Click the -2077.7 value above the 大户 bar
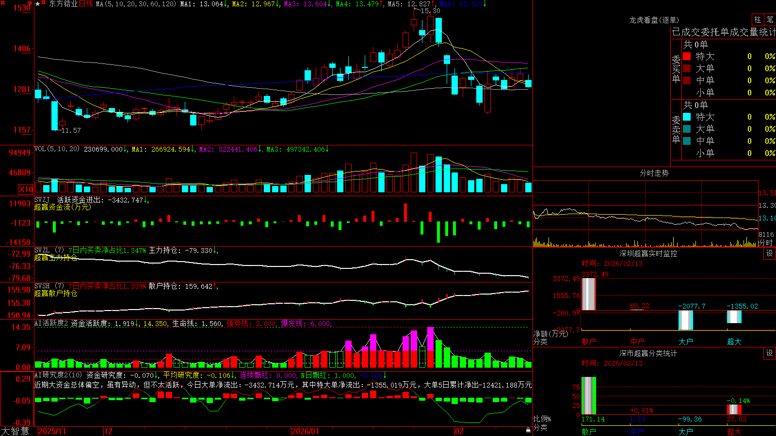This screenshot has height=436, width=776. tap(692, 306)
